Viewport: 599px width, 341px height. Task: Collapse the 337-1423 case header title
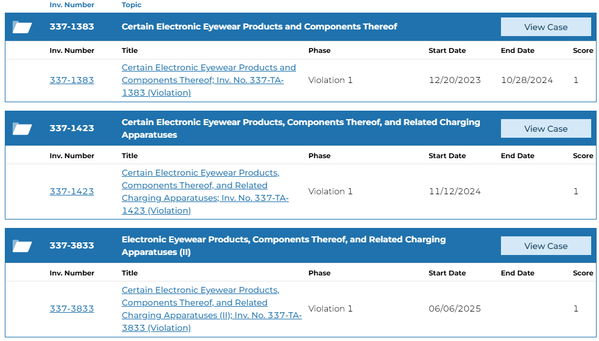tap(301, 128)
